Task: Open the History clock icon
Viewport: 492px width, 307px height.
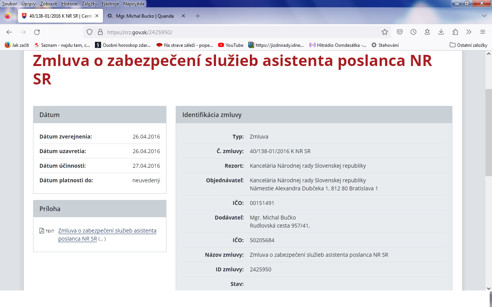Action: [x=414, y=32]
